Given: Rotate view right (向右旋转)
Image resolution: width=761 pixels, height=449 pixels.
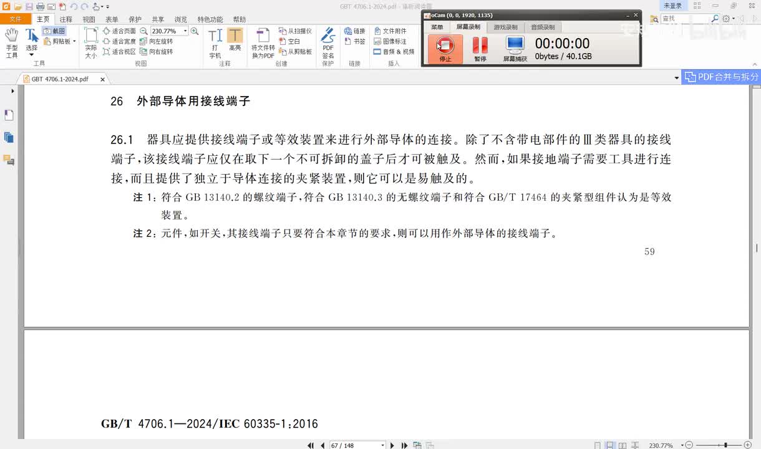Looking at the screenshot, I should (x=157, y=52).
